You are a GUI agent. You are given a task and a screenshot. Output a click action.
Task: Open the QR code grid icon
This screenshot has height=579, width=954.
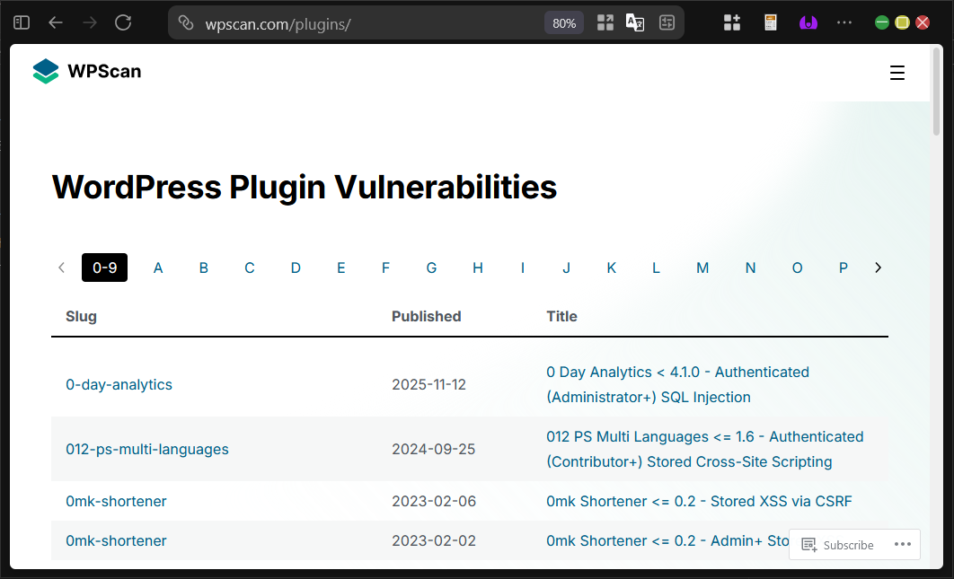point(605,23)
